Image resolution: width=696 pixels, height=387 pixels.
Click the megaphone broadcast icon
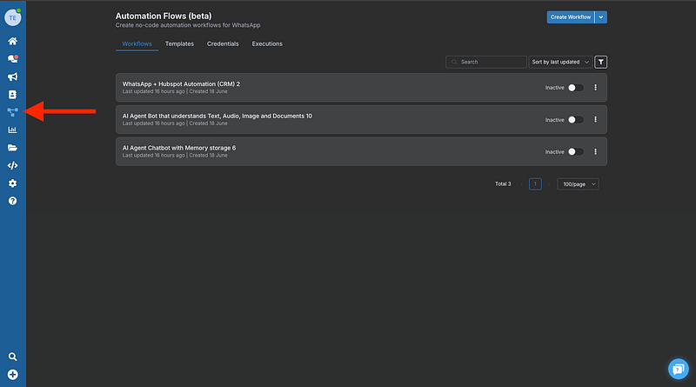point(13,77)
